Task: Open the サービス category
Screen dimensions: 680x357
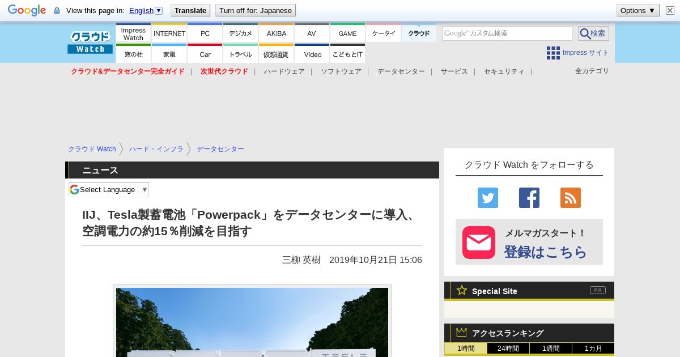Action: coord(454,71)
